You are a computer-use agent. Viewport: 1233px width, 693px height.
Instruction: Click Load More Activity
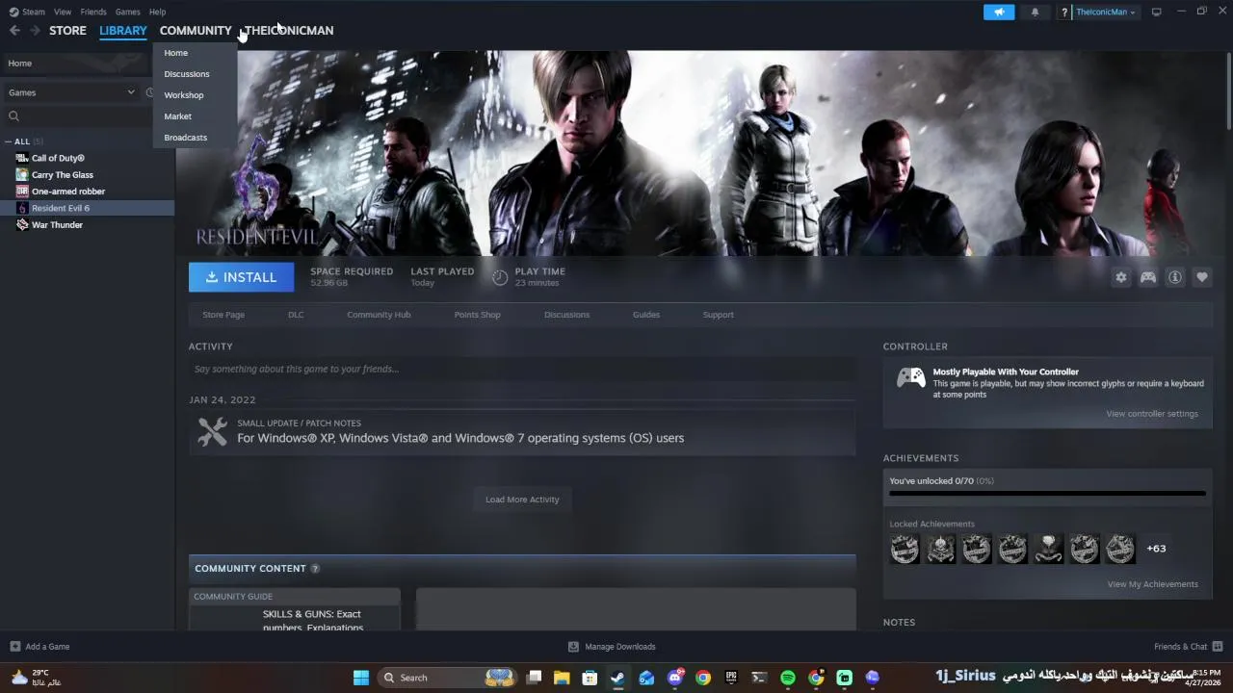[522, 500]
